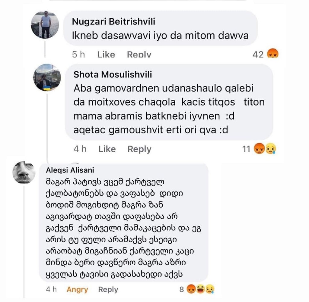Screen dimensions: 309x302
Task: Show the 11 reactions count list
Action: [x=247, y=149]
